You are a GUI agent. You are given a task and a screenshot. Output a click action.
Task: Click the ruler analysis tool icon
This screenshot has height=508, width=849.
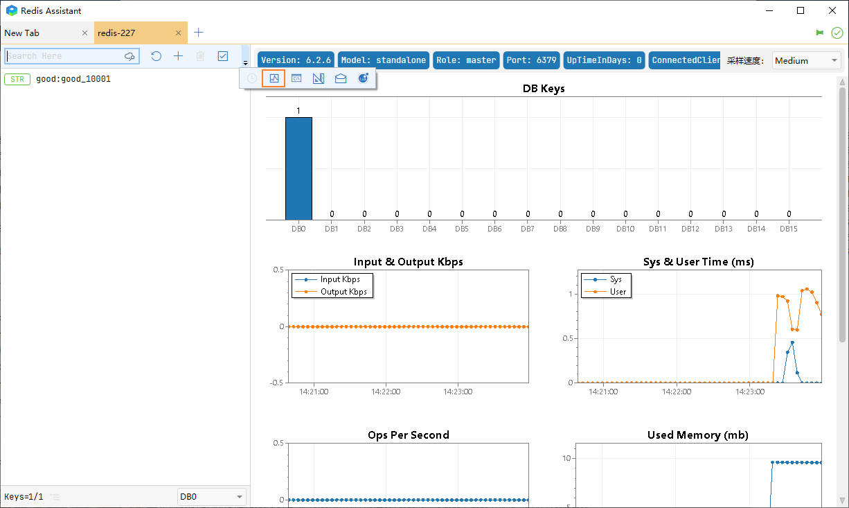pyautogui.click(x=319, y=78)
